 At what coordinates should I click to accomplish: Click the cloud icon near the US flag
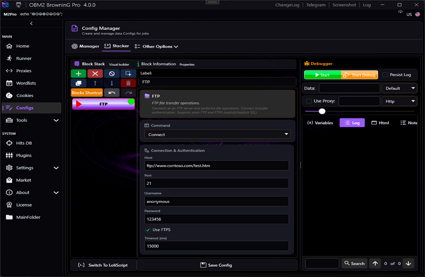tap(400, 12)
